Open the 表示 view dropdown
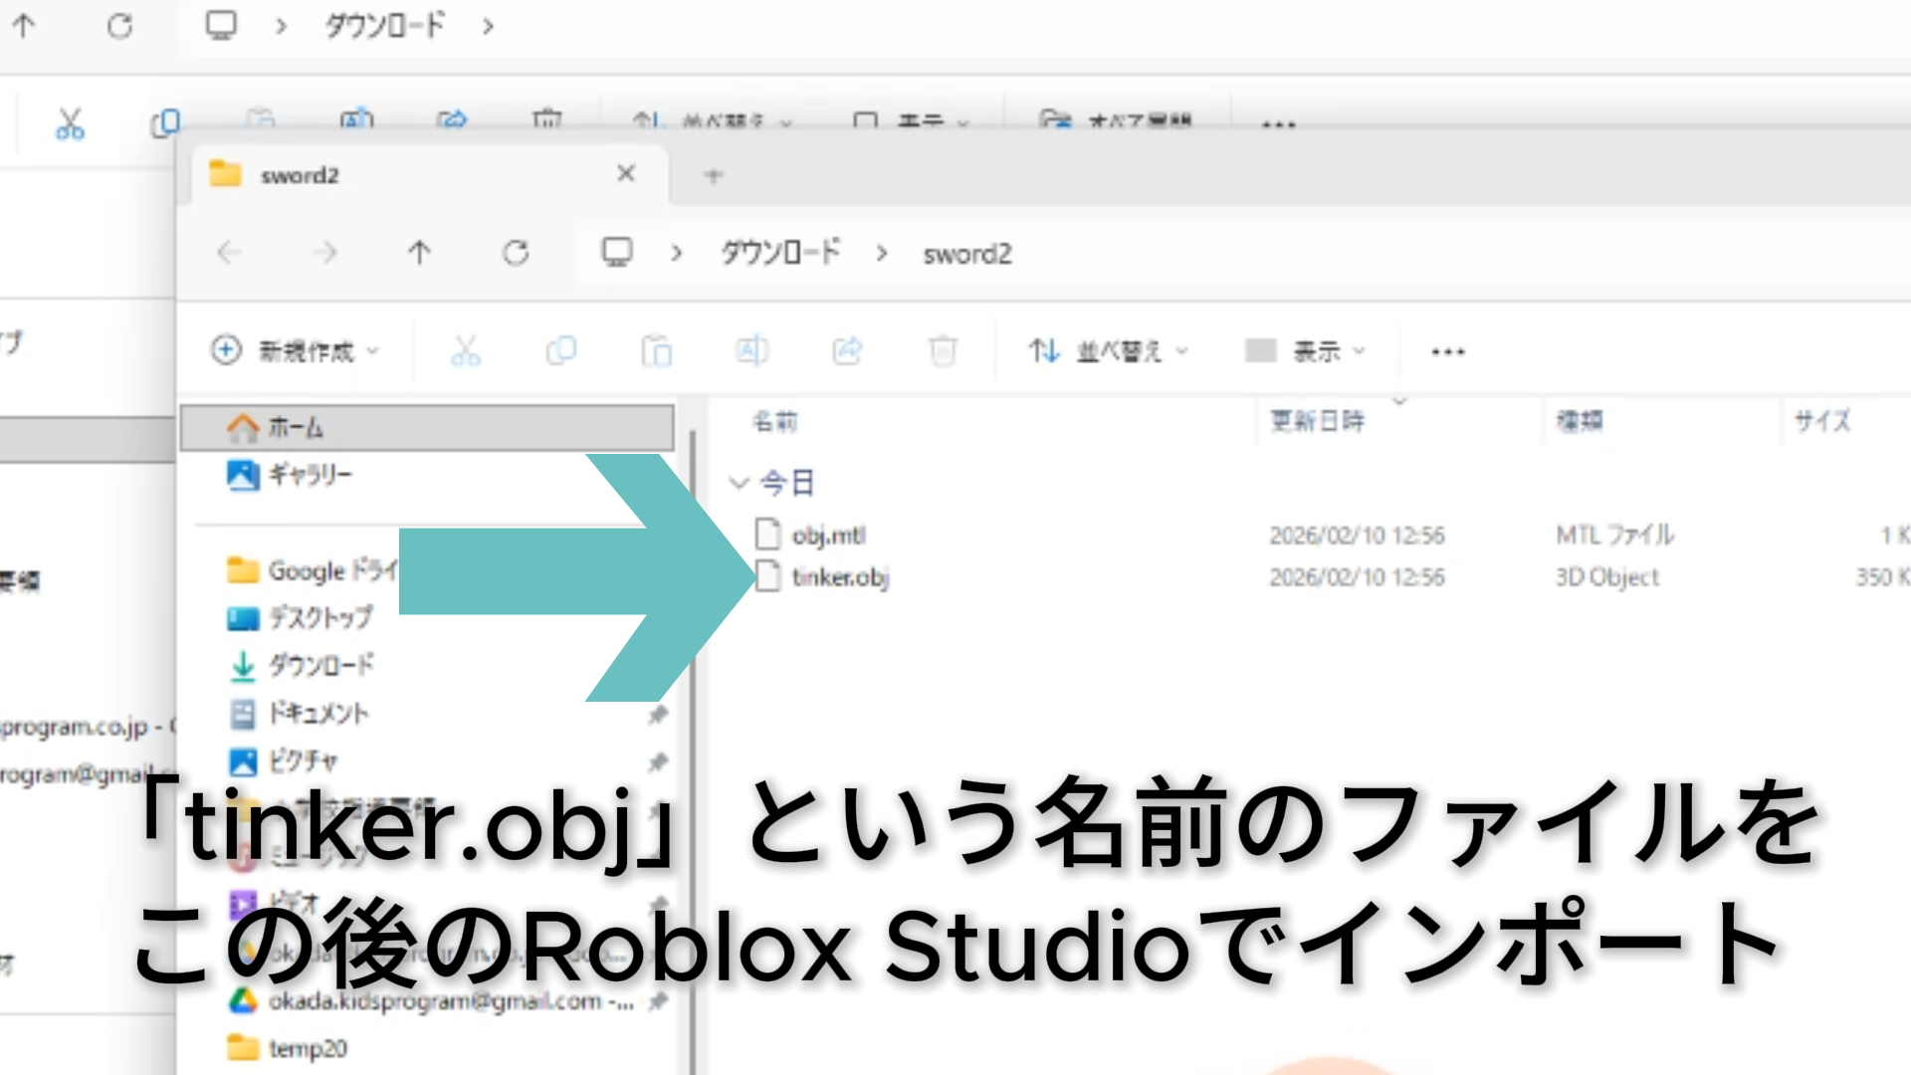 1306,350
